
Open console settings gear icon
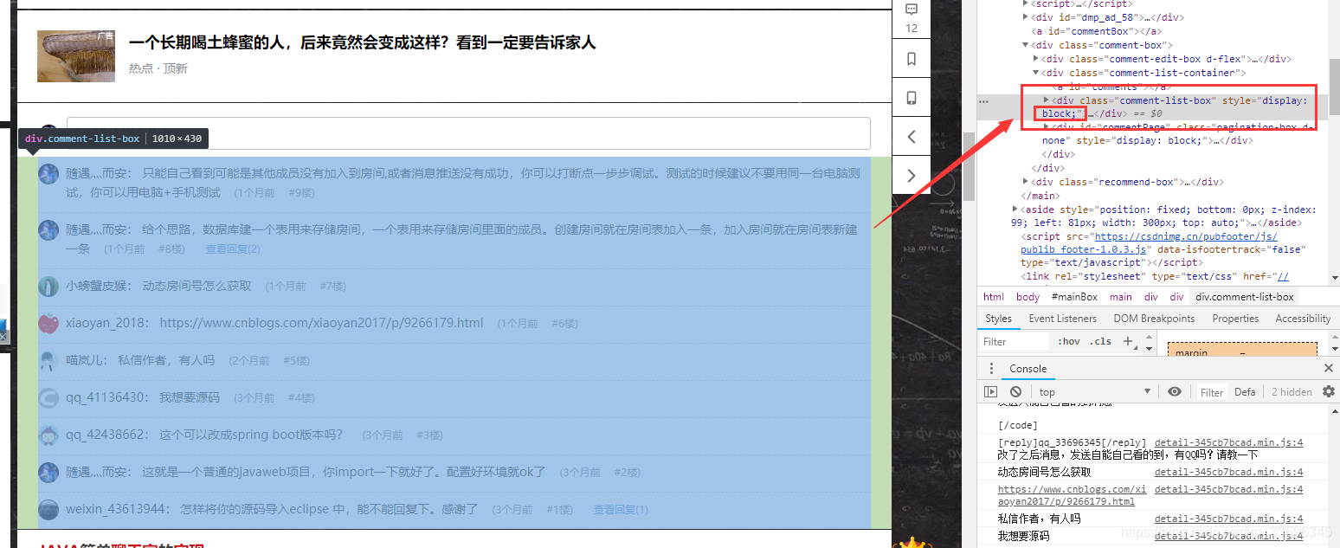tap(1329, 392)
